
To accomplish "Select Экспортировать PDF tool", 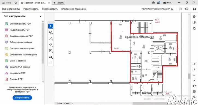I will point(18,24).
